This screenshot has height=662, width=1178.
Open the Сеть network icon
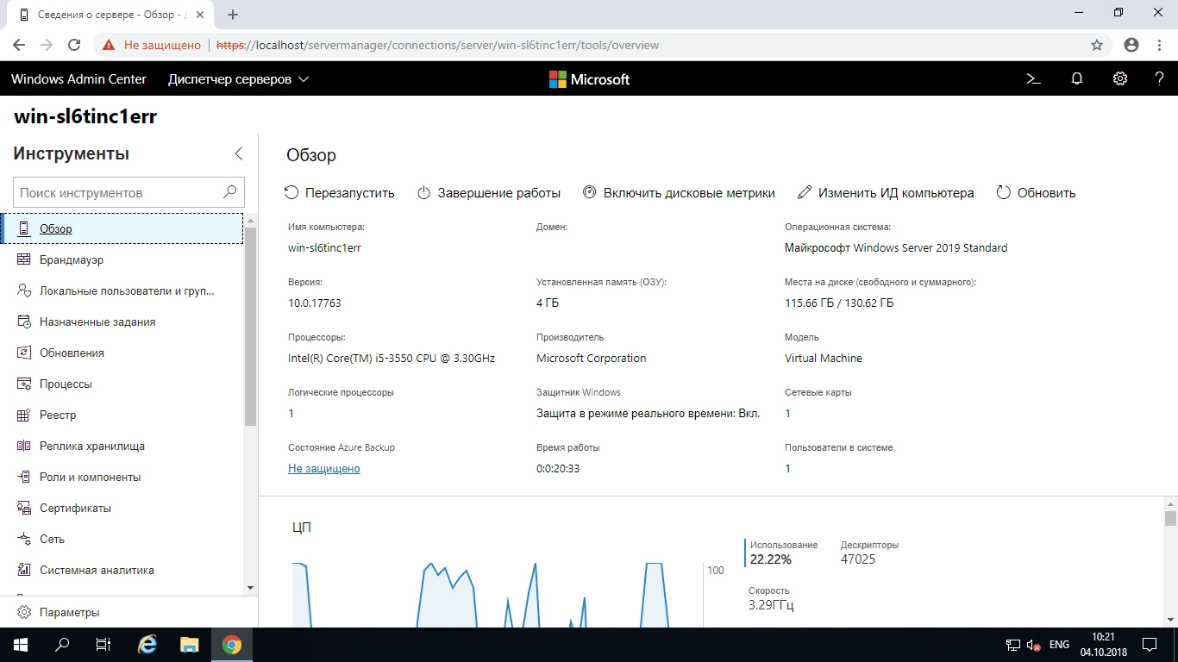24,539
